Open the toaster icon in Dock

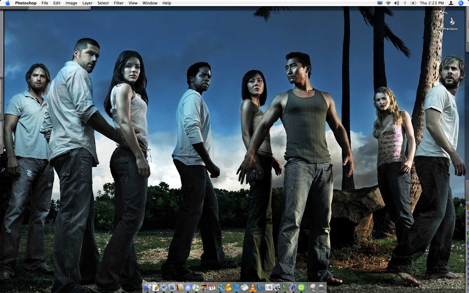point(245,287)
